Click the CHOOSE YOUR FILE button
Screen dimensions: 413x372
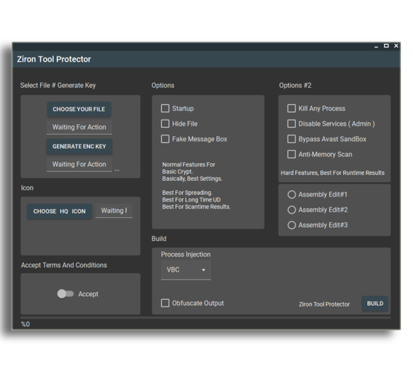79,109
